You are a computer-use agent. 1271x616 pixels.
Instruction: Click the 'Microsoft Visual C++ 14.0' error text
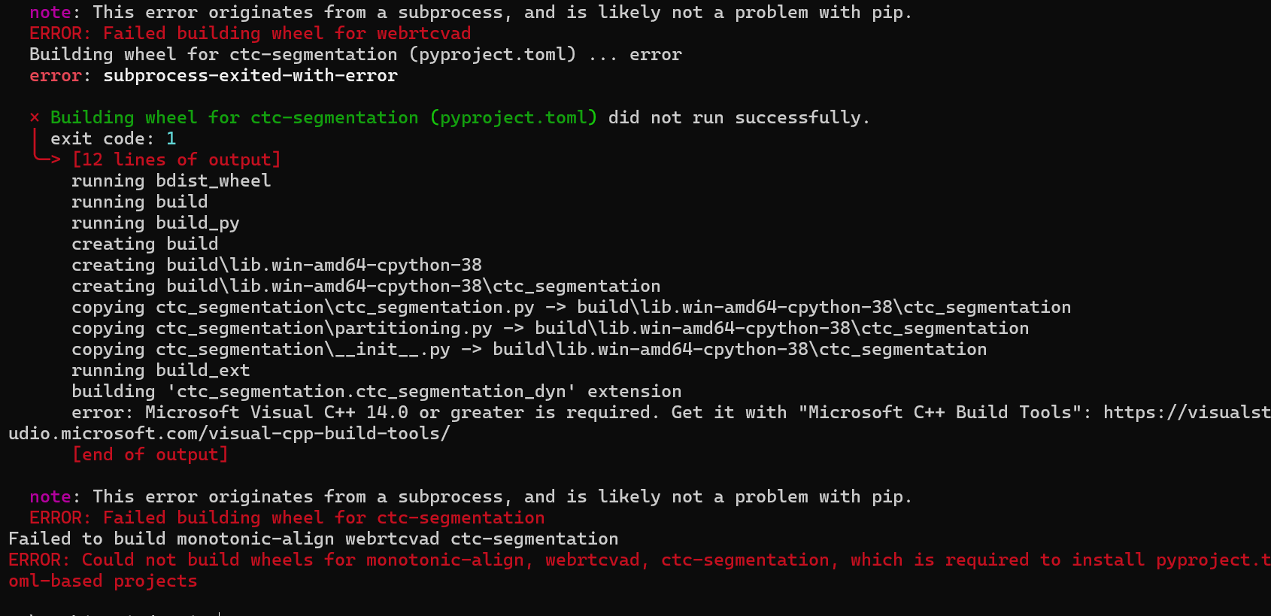click(277, 412)
